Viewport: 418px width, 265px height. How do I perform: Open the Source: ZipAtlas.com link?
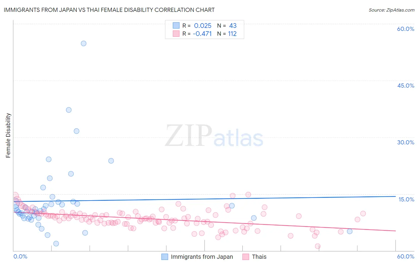(x=392, y=10)
